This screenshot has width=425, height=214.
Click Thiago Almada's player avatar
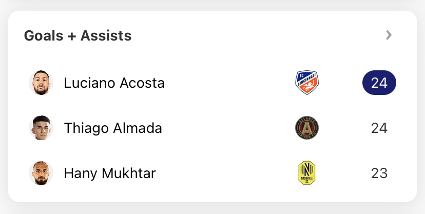pos(41,128)
